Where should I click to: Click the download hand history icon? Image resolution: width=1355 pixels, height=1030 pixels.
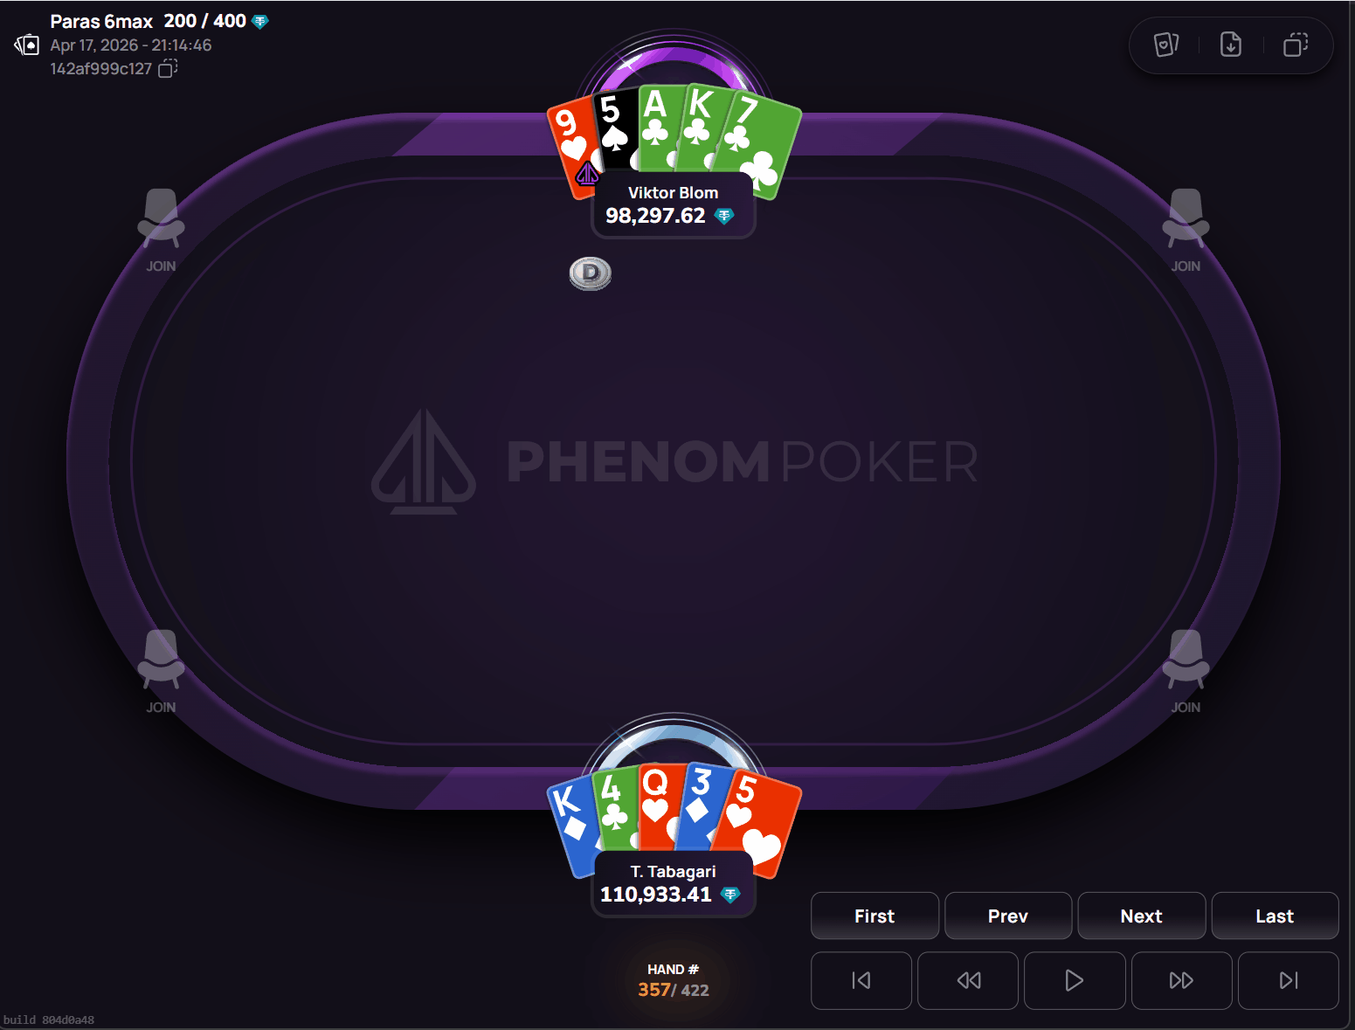1231,45
